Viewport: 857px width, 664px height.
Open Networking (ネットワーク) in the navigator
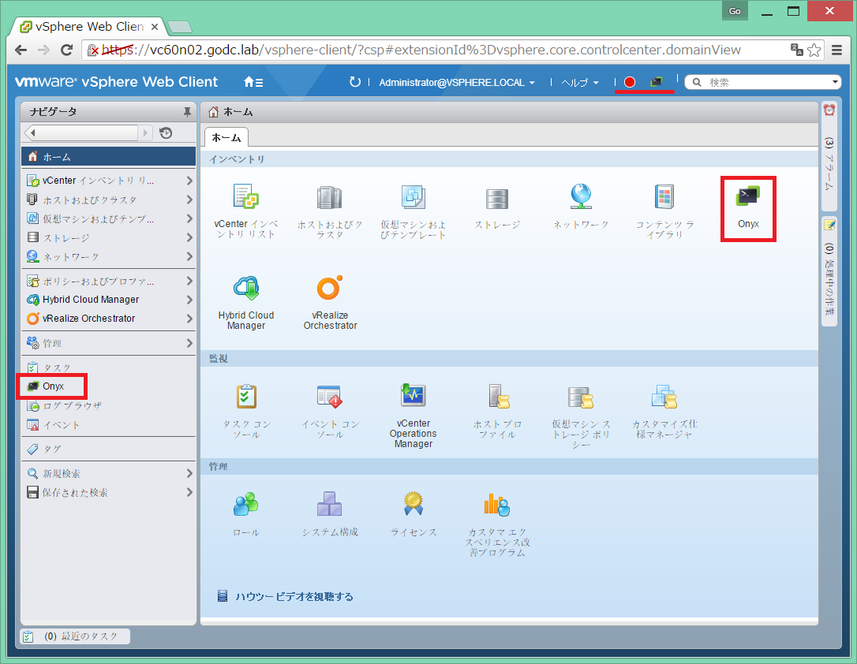108,256
